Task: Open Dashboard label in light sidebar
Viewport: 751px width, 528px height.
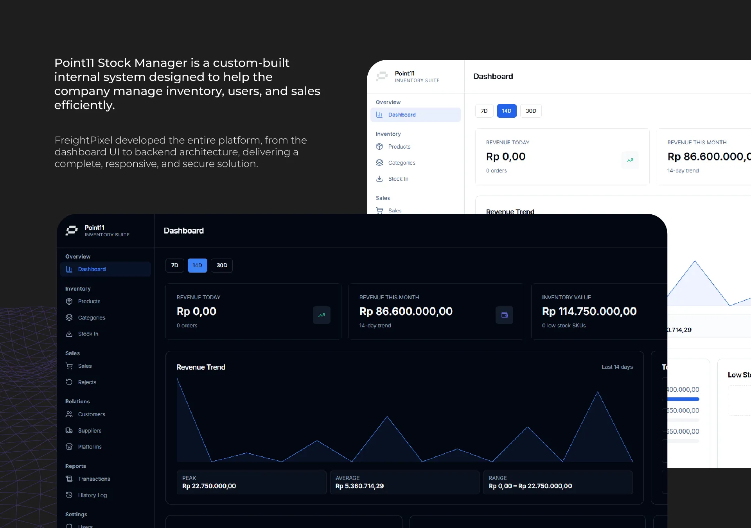Action: (402, 115)
